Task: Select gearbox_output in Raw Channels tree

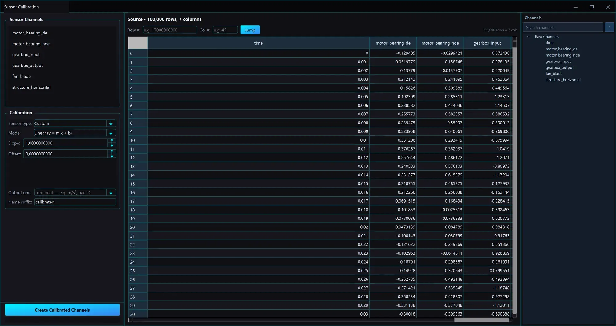Action: pyautogui.click(x=559, y=67)
